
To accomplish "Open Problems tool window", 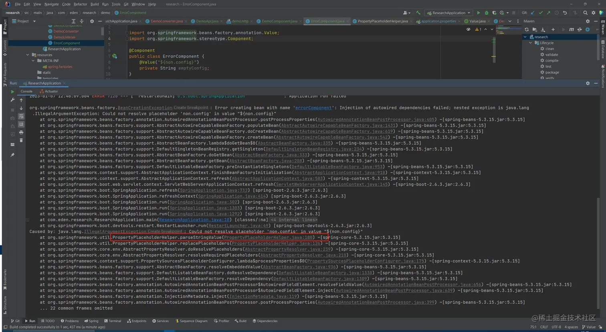I will tap(70, 321).
